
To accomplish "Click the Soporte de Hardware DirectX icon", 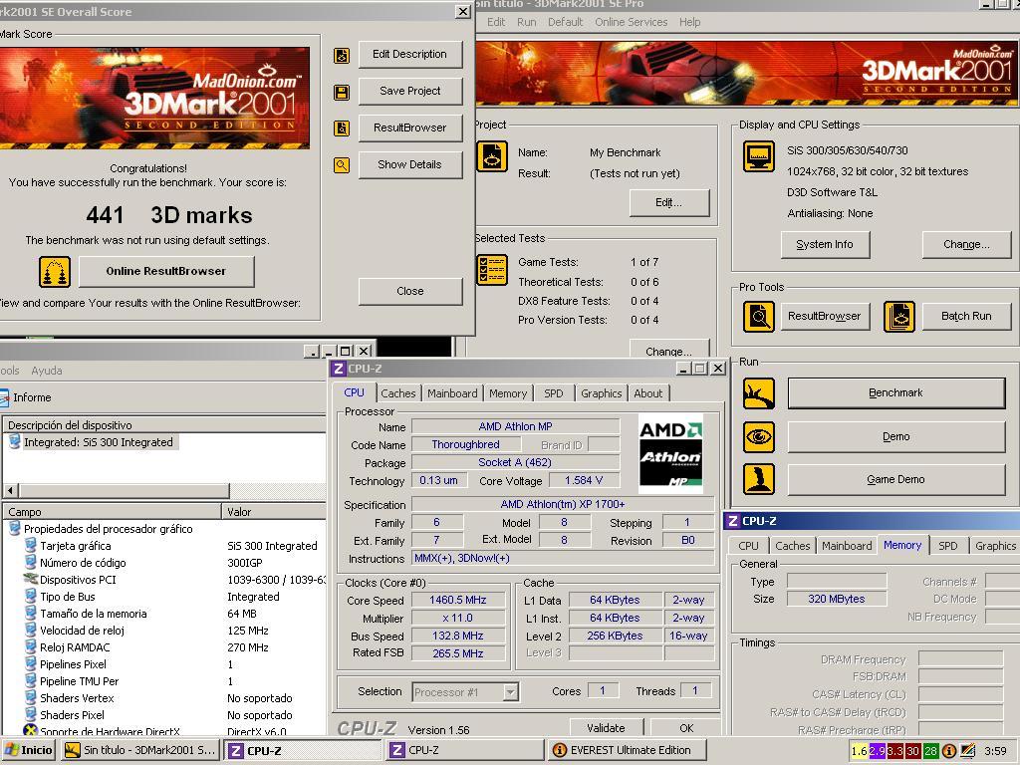I will pos(30,731).
